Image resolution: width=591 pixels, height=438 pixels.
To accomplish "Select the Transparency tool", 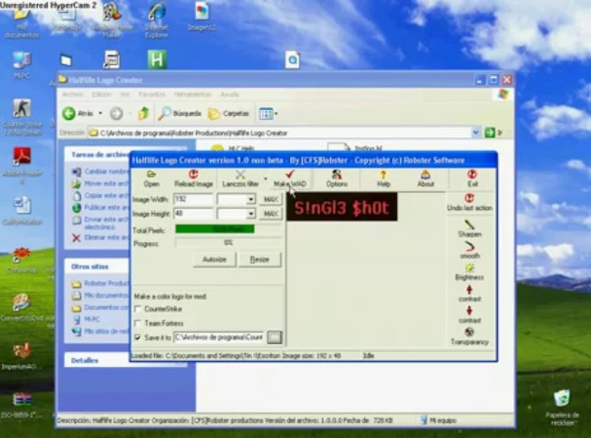I will (469, 336).
